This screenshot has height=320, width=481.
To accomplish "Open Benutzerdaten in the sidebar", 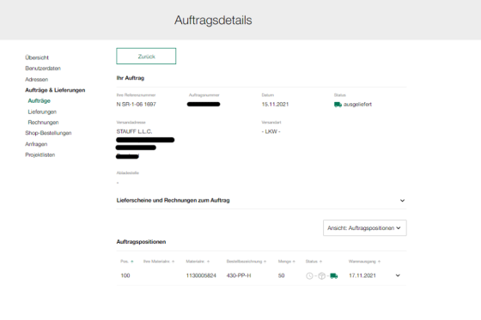I will 43,68.
